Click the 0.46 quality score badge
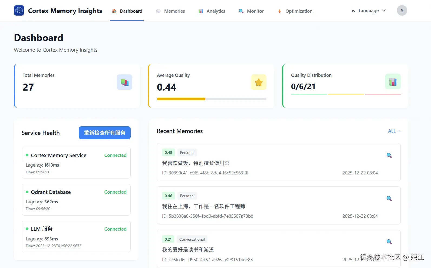 tap(168, 196)
